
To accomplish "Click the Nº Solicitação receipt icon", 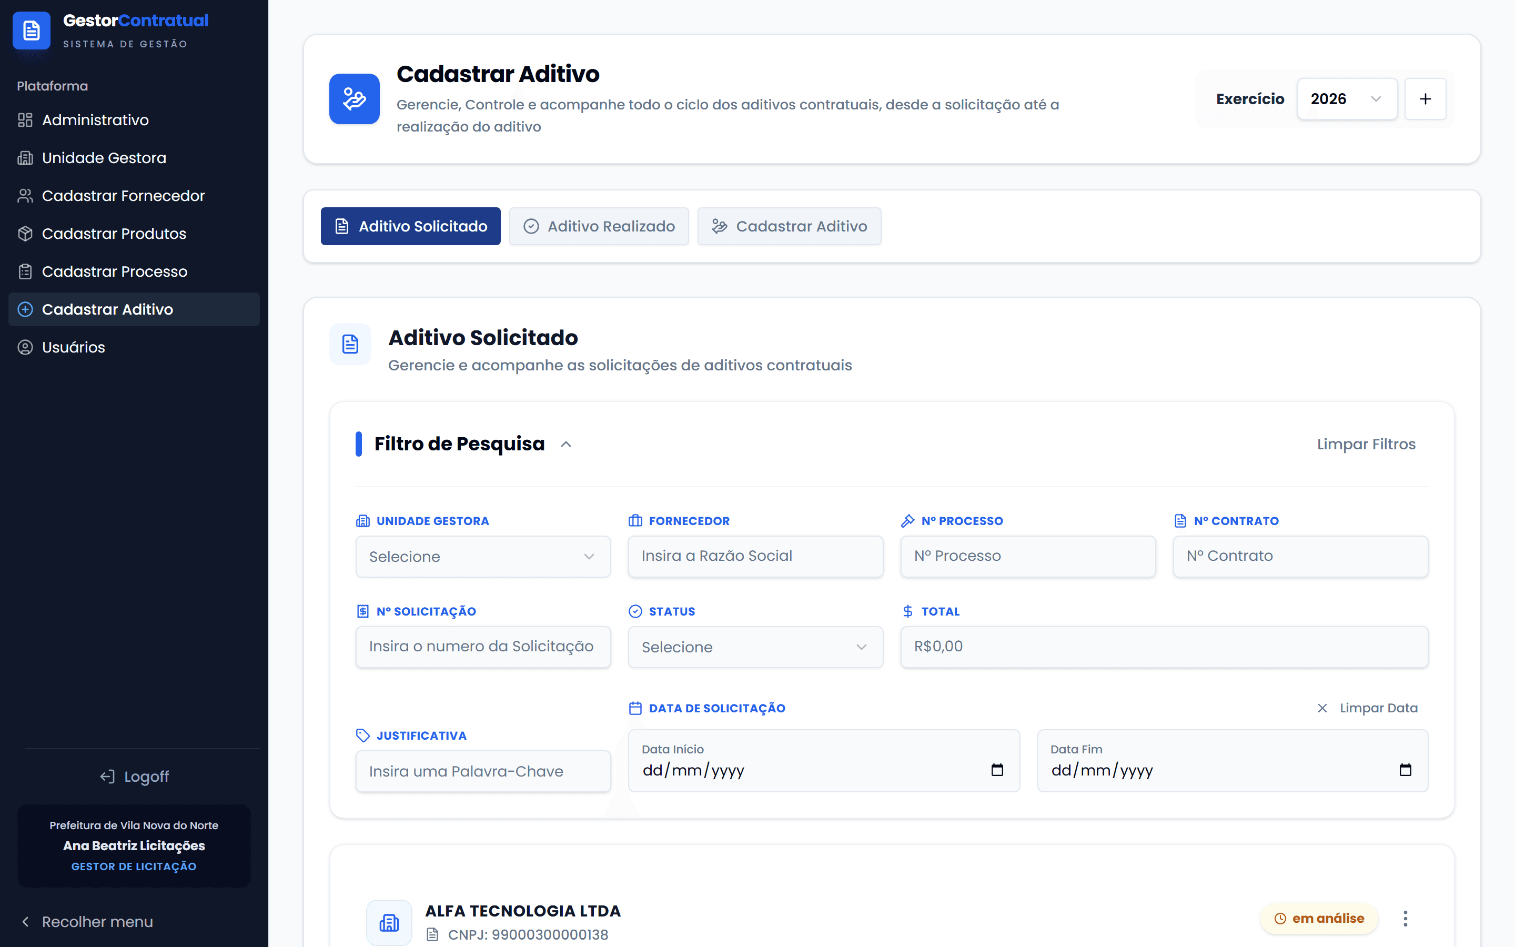I will coord(362,611).
